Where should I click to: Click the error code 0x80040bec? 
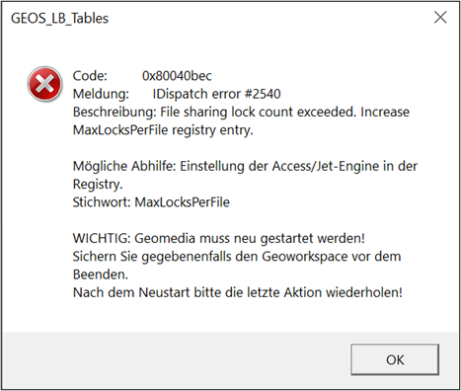click(177, 76)
